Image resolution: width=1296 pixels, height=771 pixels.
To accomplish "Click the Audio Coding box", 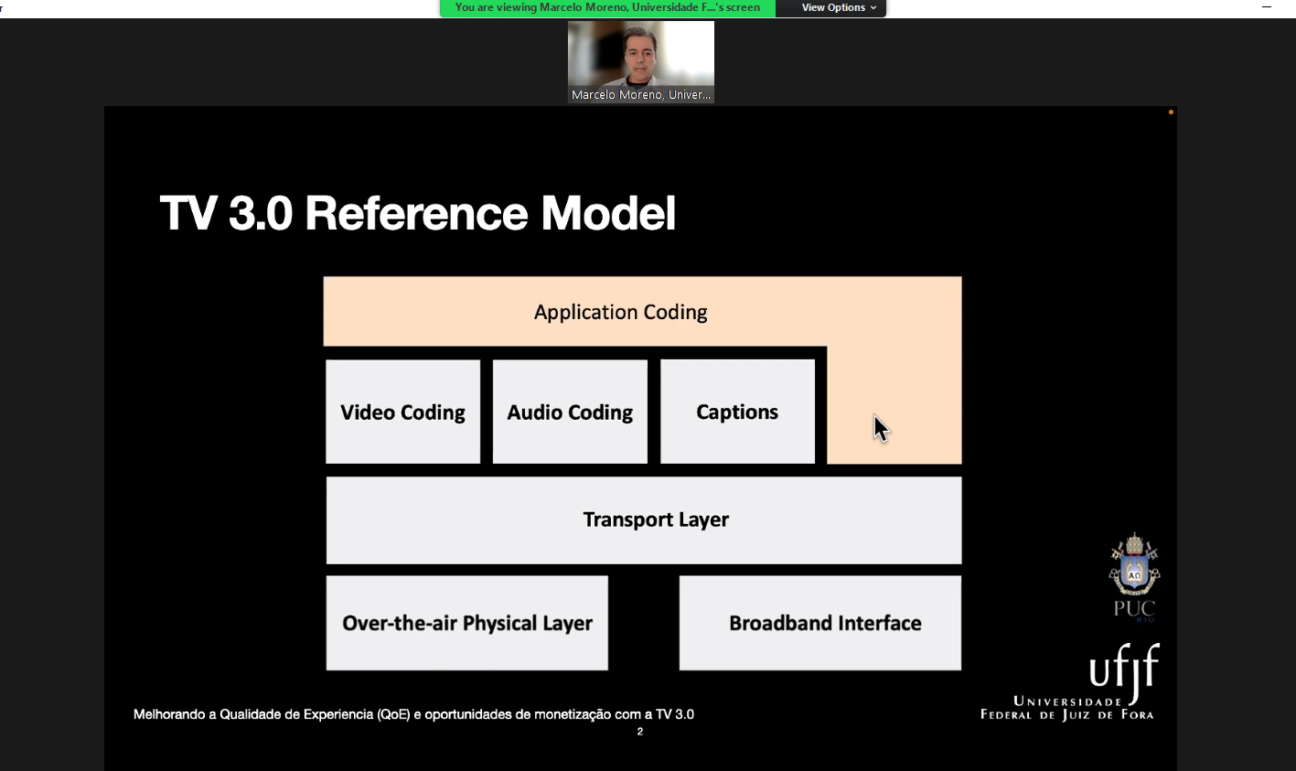I will click(x=570, y=412).
